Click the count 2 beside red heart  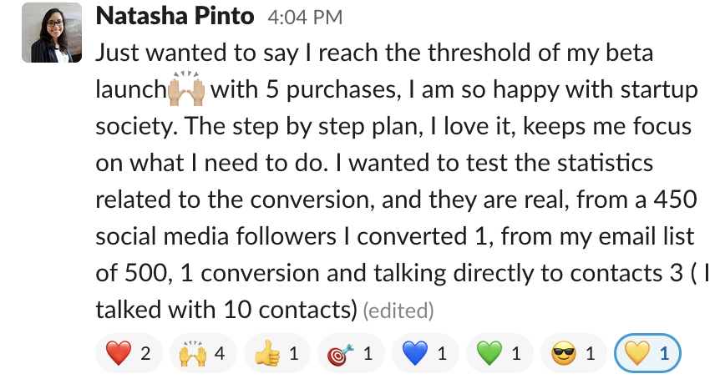tap(145, 353)
